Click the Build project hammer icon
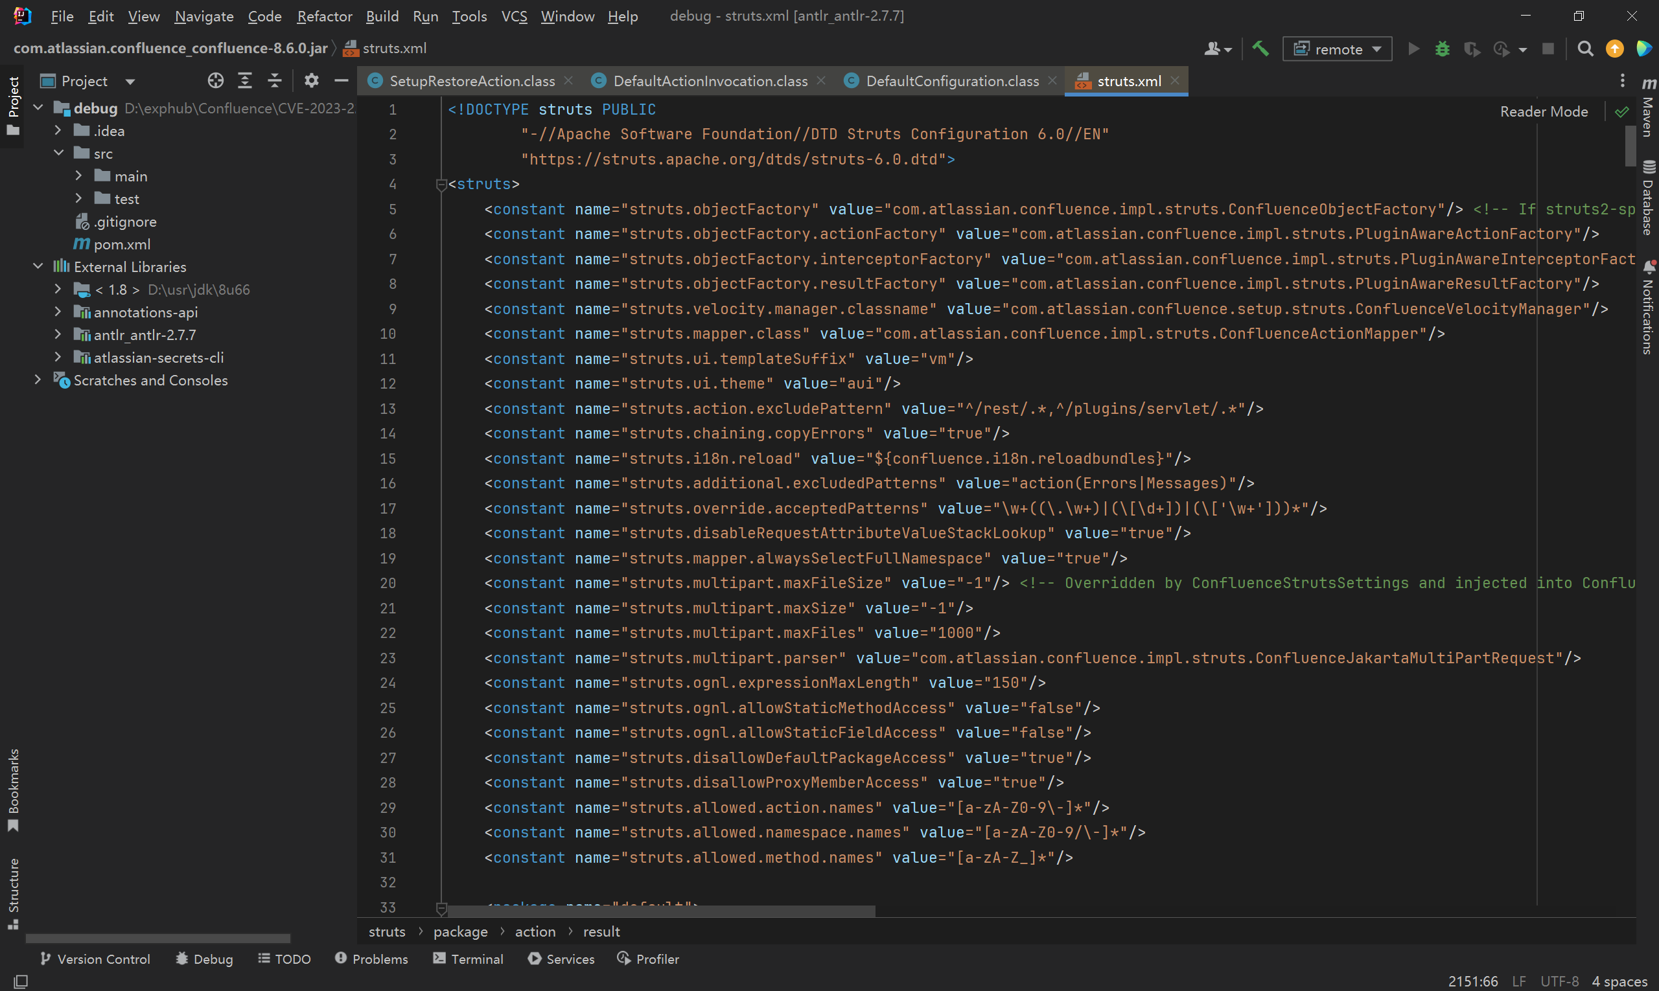Image resolution: width=1659 pixels, height=991 pixels. pyautogui.click(x=1260, y=49)
